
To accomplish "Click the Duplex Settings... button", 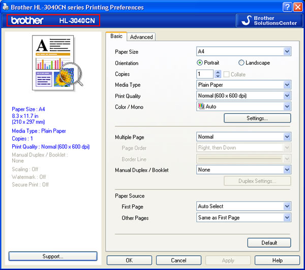I will pyautogui.click(x=257, y=181).
